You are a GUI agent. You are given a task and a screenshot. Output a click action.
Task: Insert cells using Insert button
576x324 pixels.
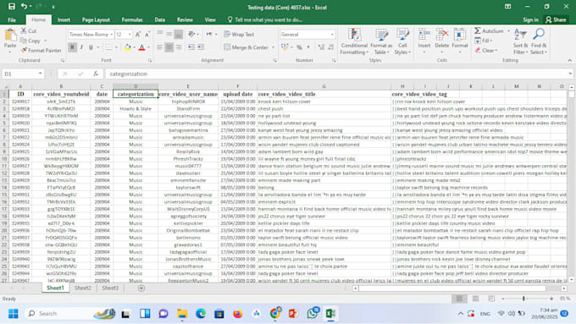coord(424,41)
